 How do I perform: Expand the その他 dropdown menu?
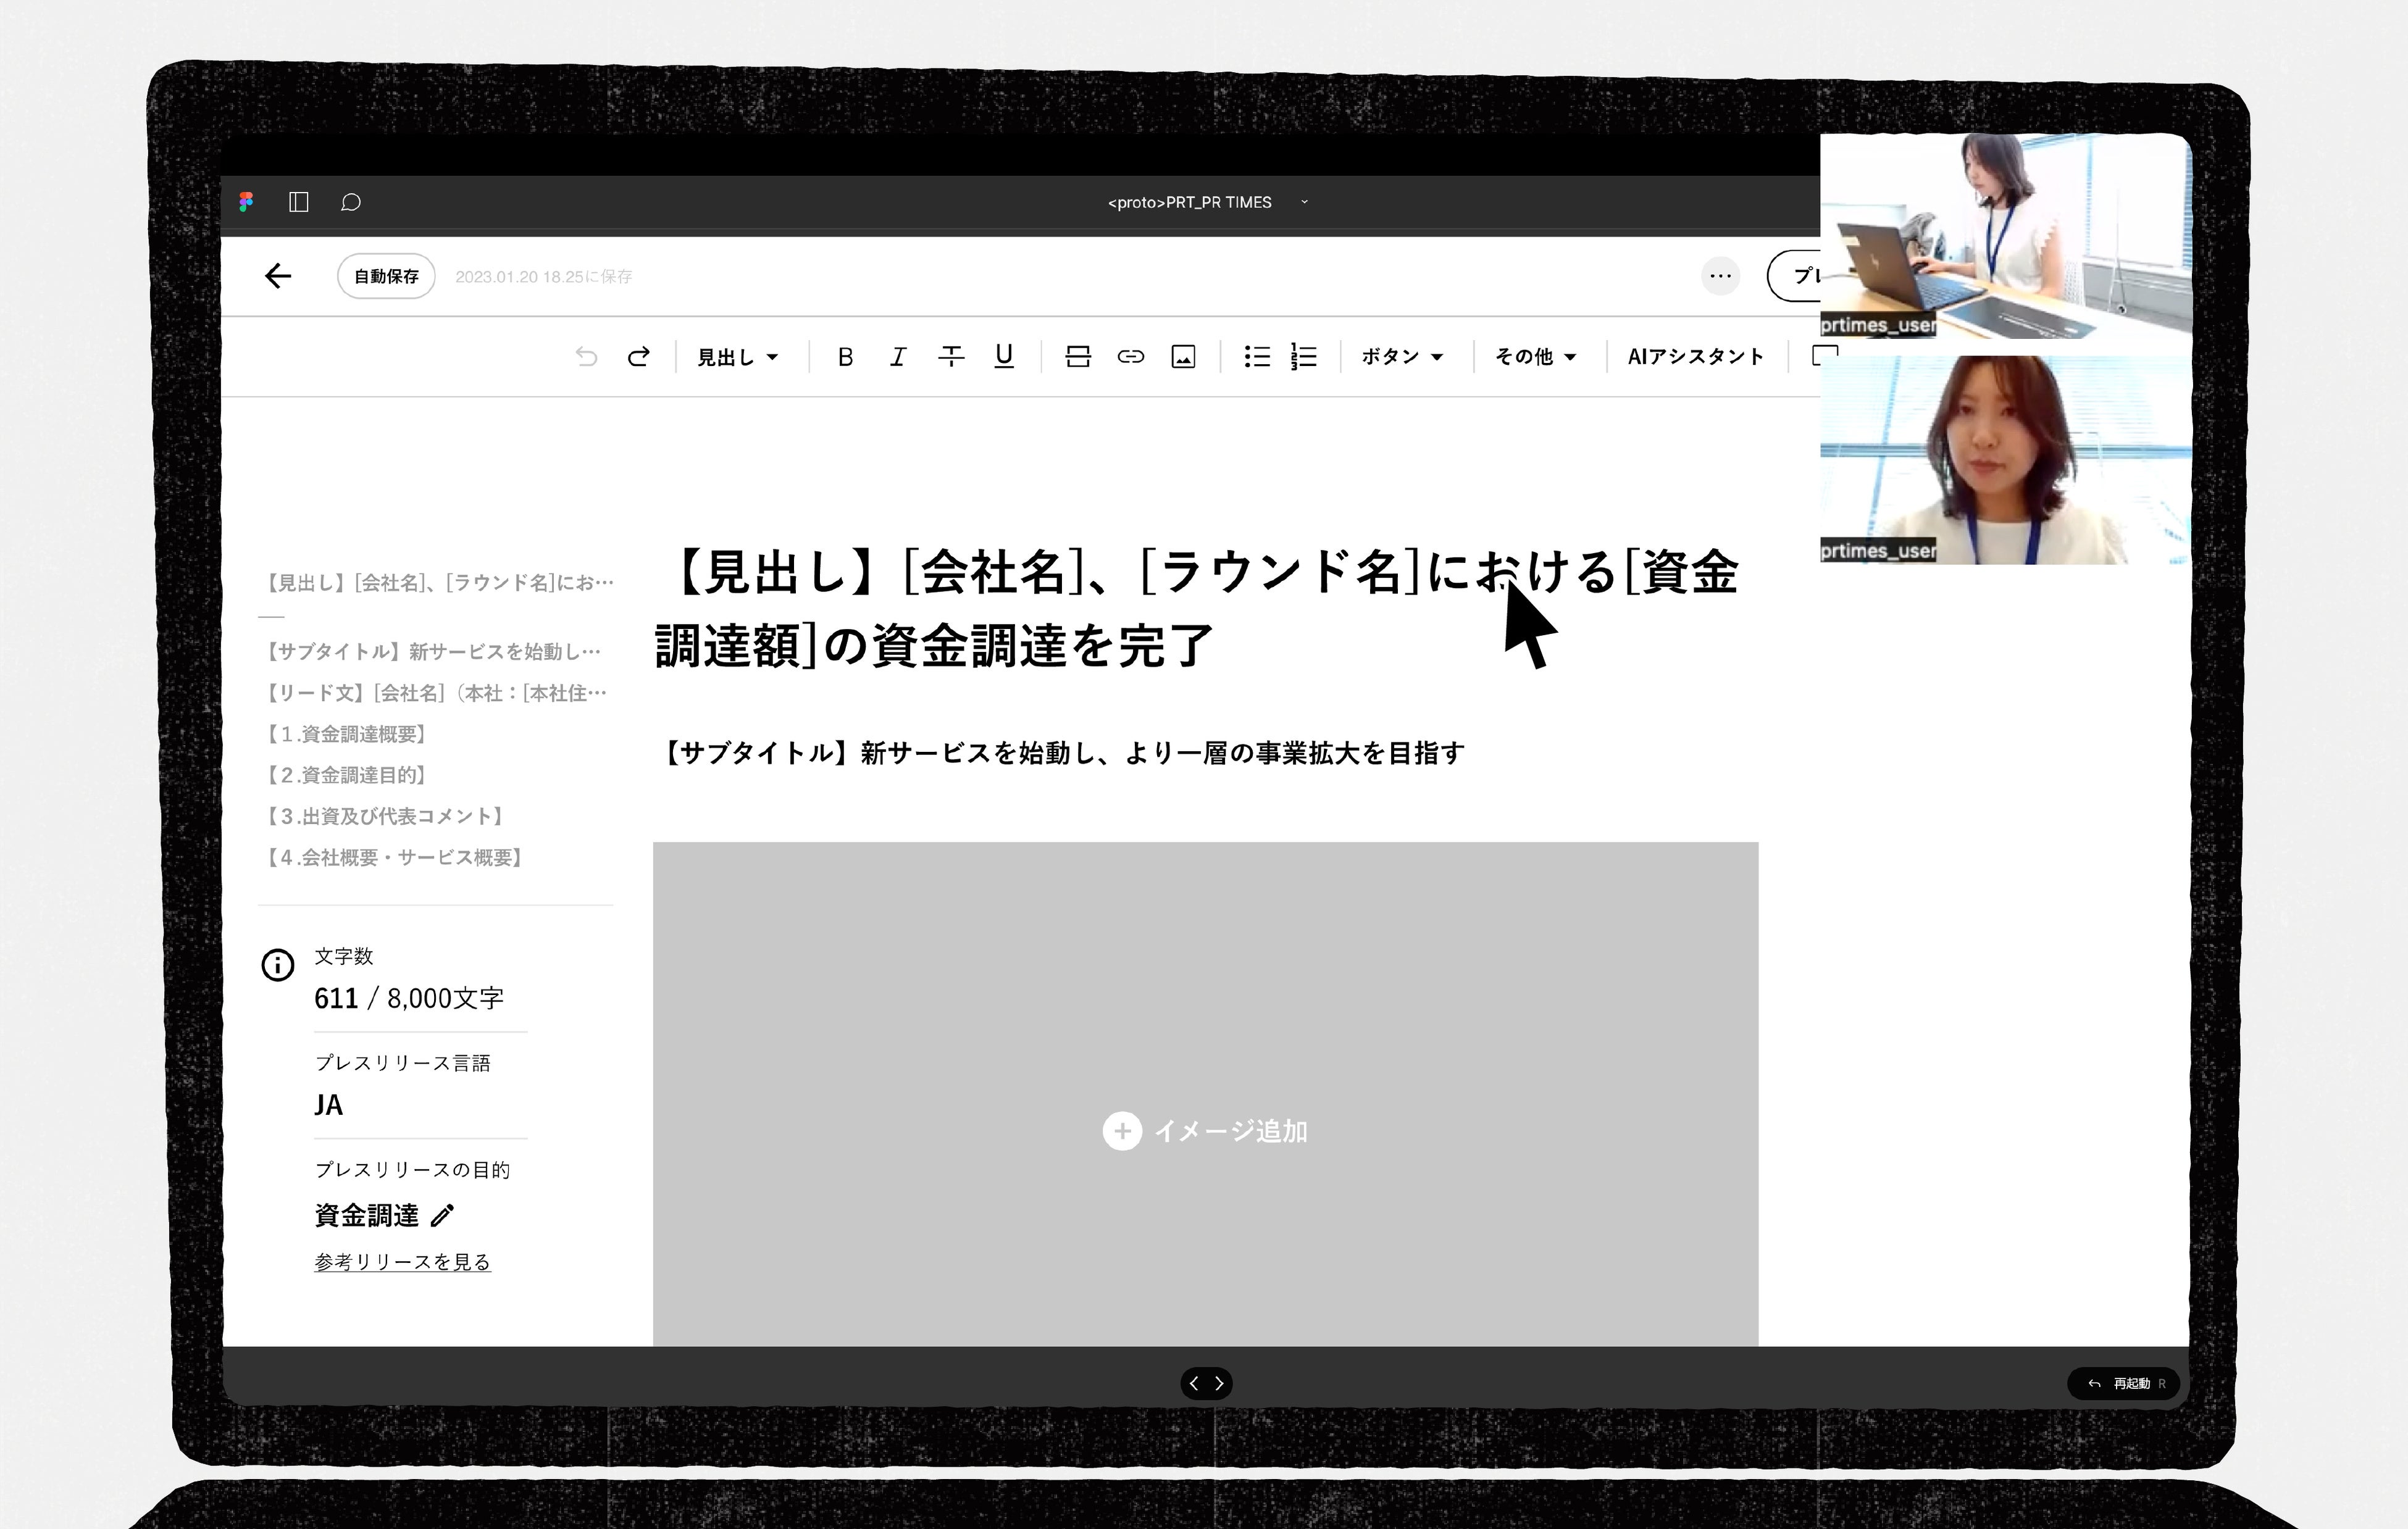pos(1536,356)
